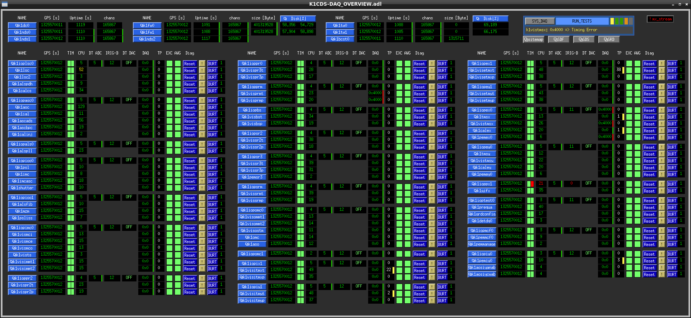Viewport: 691px width, 318px height.
Task: Click the '!' diag button in the k1pemsr3 row
Action: [x=432, y=177]
